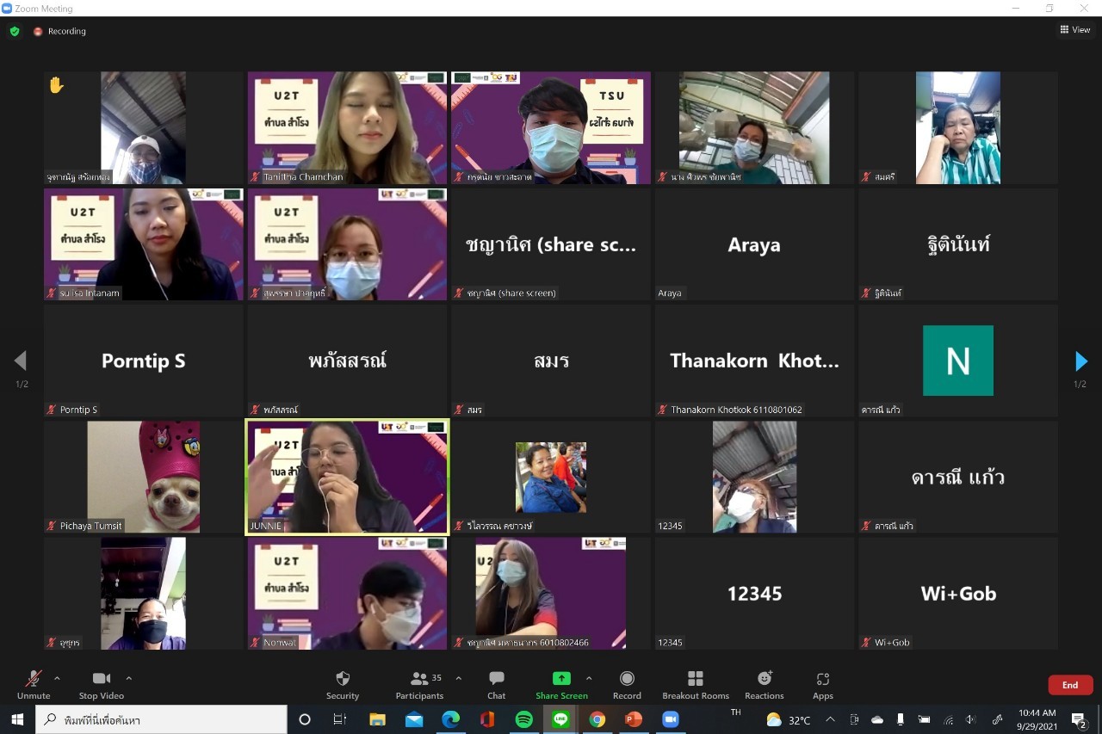Open the Participants panel

[x=420, y=684]
